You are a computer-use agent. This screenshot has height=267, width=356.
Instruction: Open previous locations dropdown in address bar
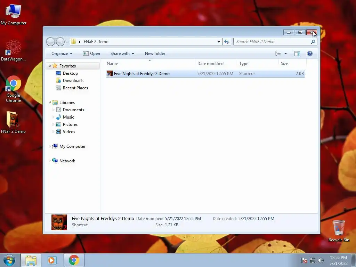point(219,42)
